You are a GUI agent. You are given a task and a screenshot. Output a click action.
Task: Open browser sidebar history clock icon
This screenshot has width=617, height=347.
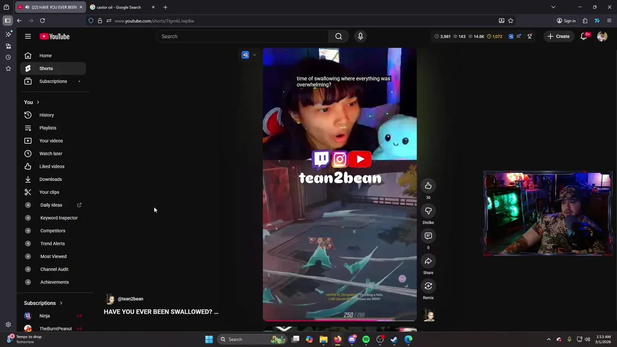(x=8, y=57)
